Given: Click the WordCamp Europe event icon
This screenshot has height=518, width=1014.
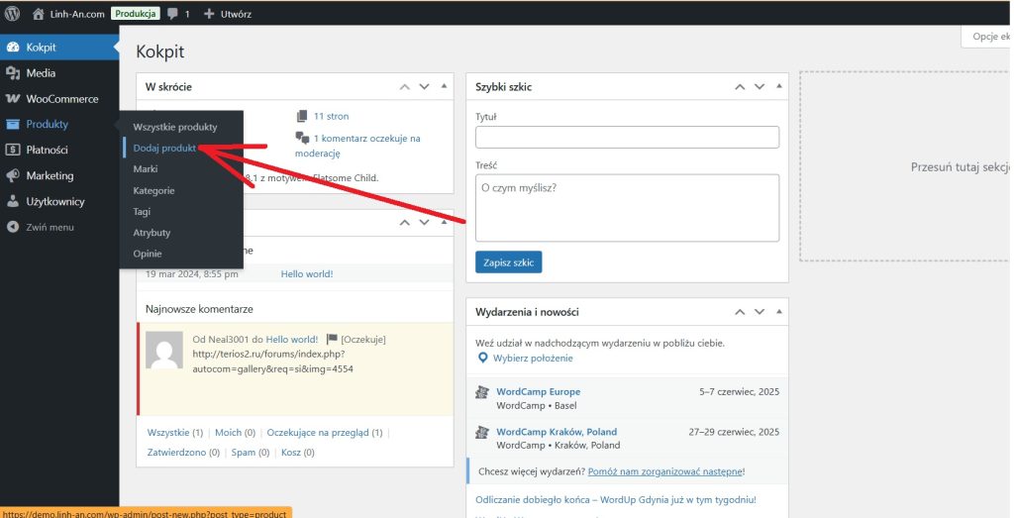Looking at the screenshot, I should [482, 392].
